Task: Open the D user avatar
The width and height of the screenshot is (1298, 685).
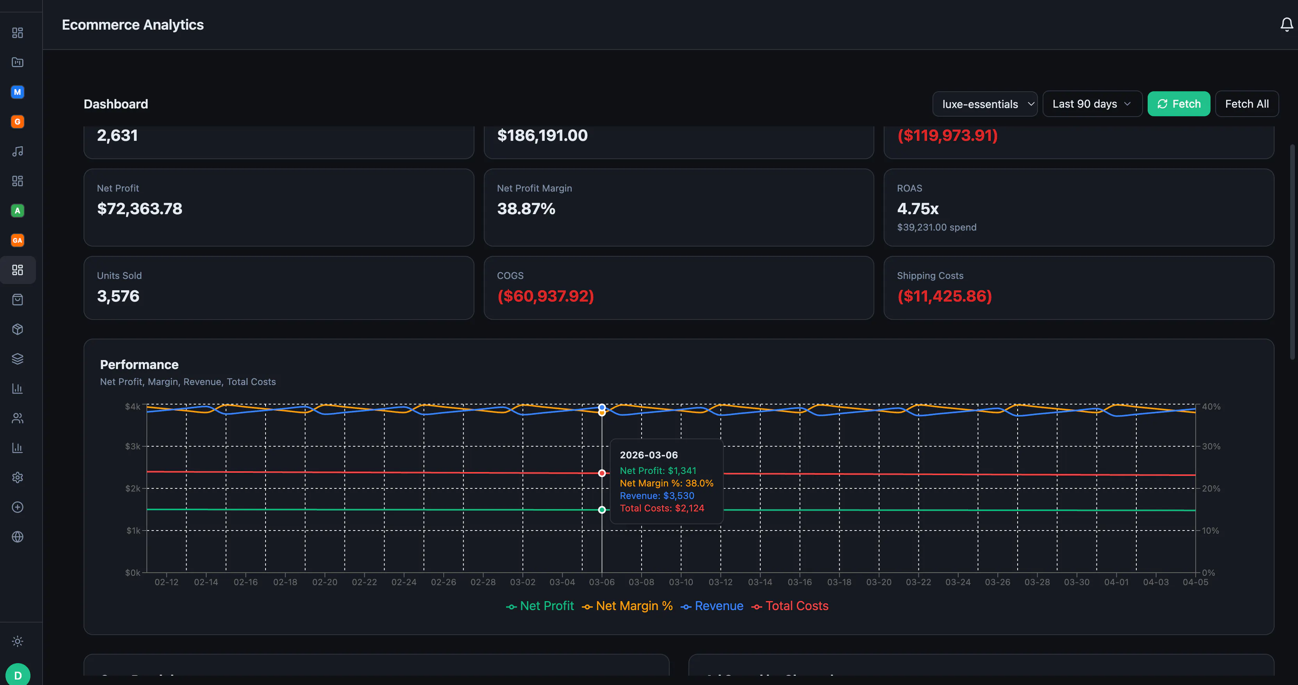Action: [18, 675]
